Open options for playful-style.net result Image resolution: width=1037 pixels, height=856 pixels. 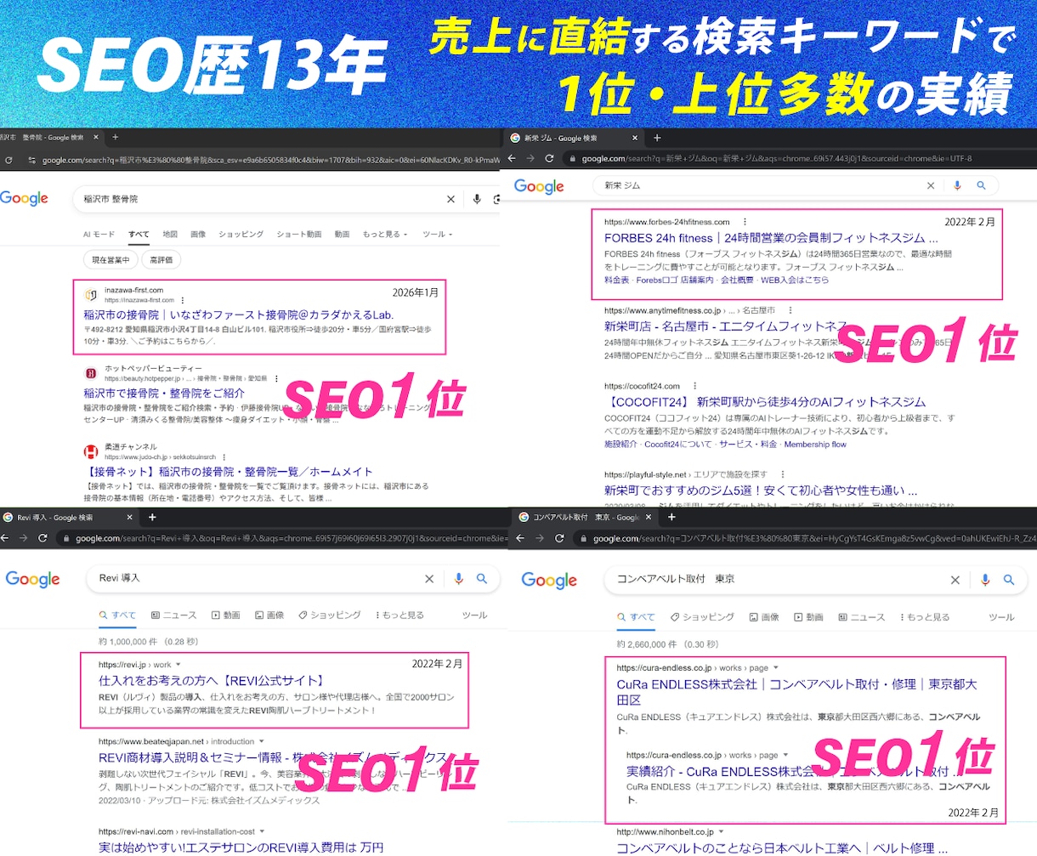[x=781, y=474]
